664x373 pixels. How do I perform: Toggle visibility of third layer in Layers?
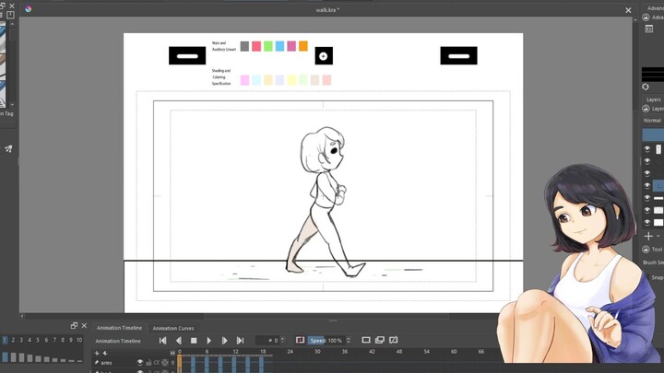click(647, 173)
